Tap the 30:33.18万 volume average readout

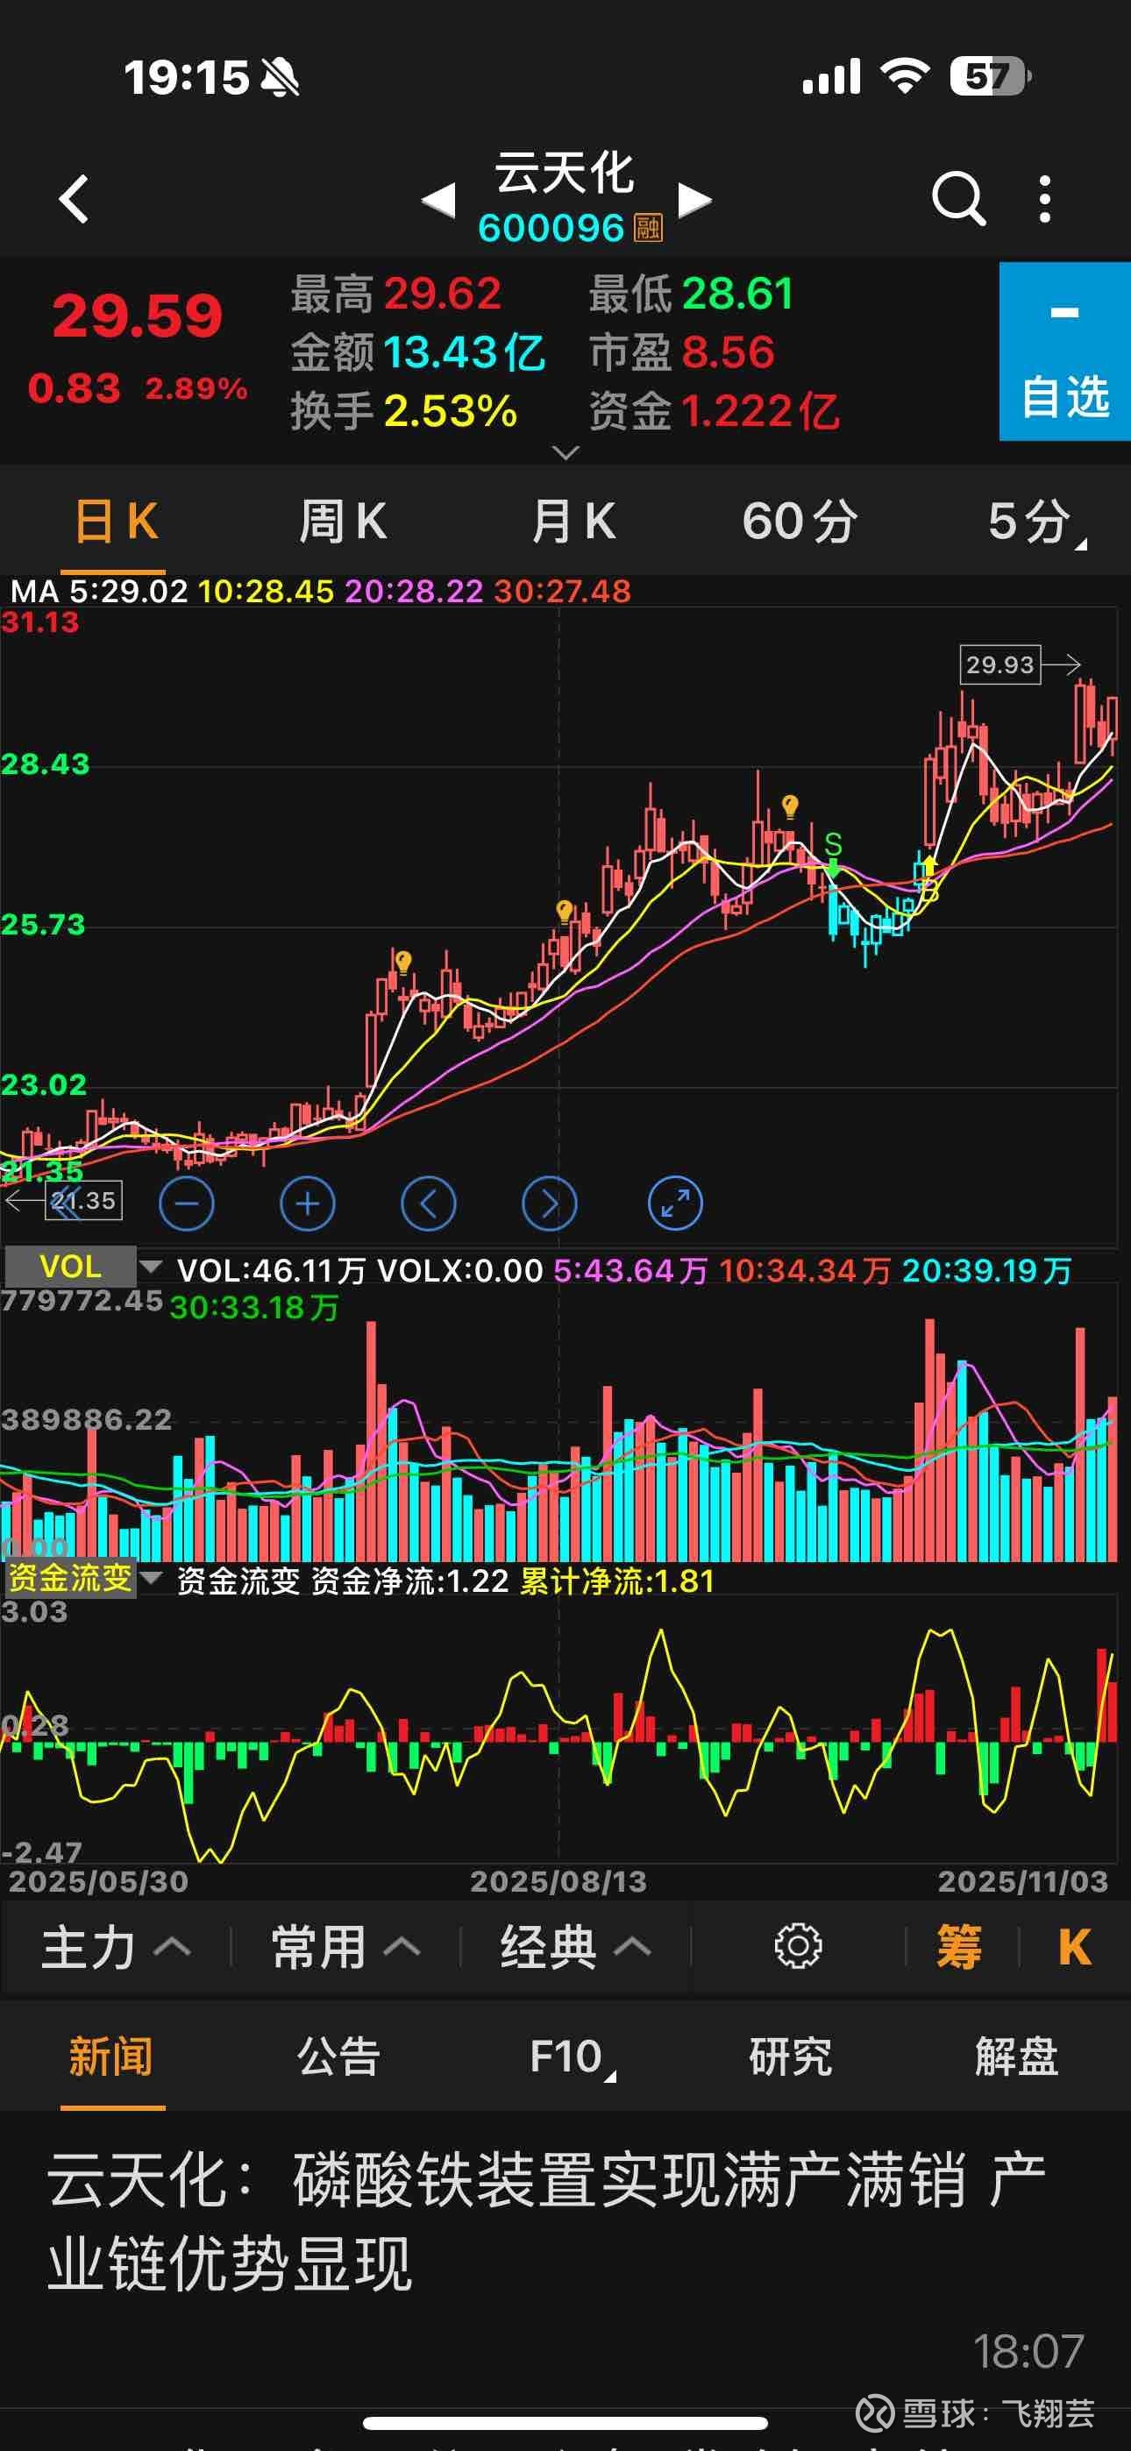click(254, 1307)
